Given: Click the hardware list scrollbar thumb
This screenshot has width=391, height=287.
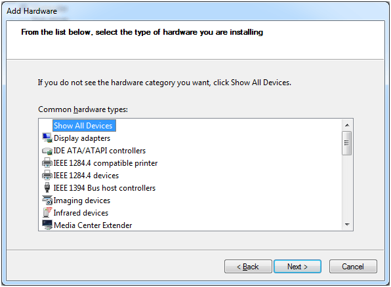Looking at the screenshot, I should 346,143.
